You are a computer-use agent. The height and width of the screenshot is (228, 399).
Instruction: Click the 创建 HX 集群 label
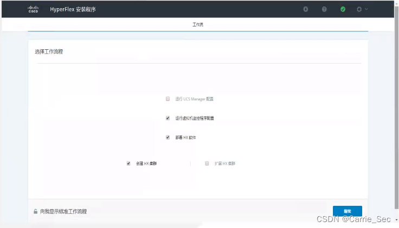(x=146, y=164)
